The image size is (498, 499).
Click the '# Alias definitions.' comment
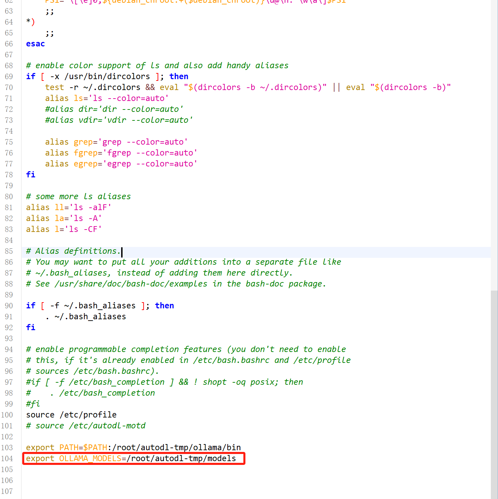73,251
